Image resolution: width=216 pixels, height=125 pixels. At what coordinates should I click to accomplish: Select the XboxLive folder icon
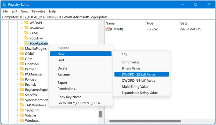click(x=26, y=38)
